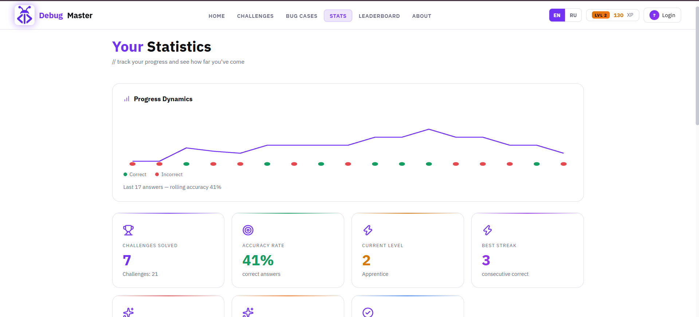699x317 pixels.
Task: Open the About page
Action: pyautogui.click(x=422, y=16)
